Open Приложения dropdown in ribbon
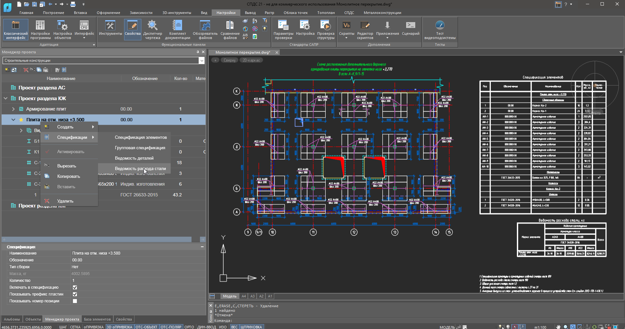The image size is (625, 329). 387,30
